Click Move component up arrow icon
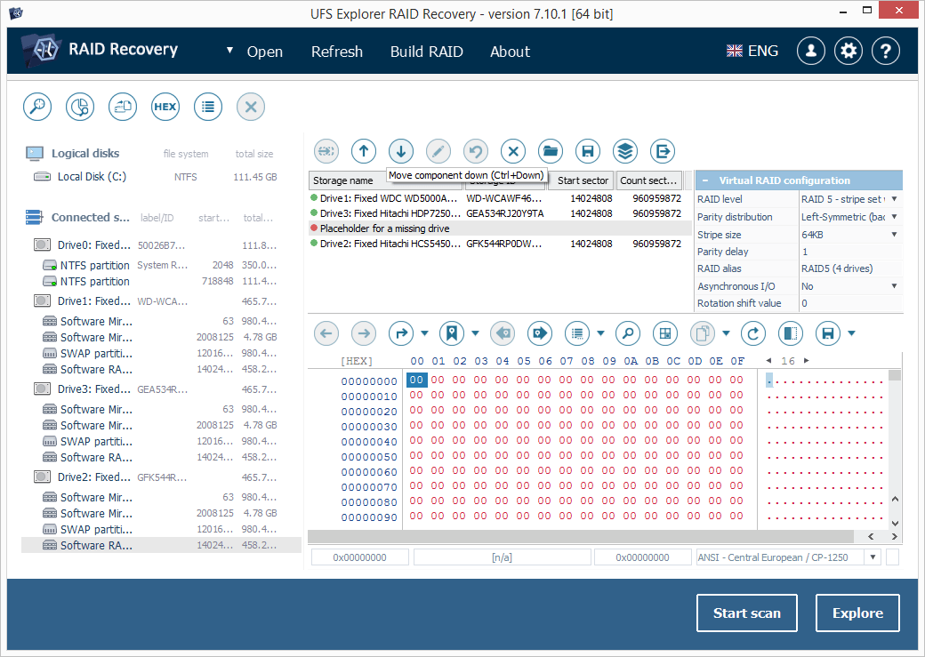 pos(364,151)
